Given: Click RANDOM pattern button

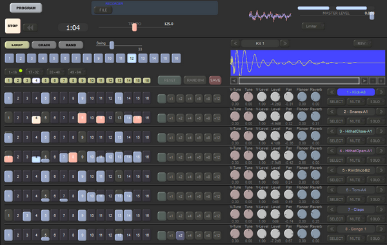Looking at the screenshot, I should pos(195,80).
